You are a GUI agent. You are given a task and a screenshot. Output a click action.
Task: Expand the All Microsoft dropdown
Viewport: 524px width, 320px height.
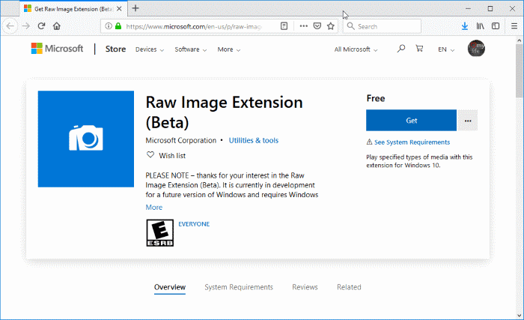click(x=356, y=49)
